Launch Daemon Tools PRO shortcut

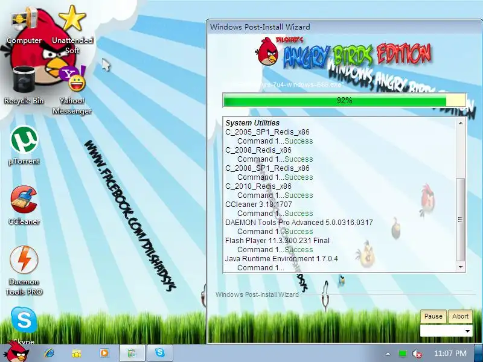click(x=24, y=270)
